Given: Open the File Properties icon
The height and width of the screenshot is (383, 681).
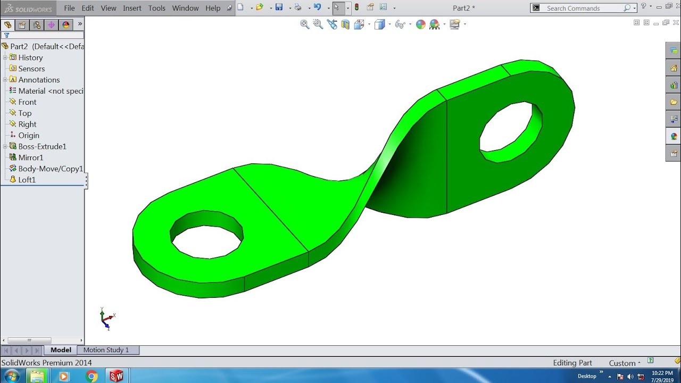Looking at the screenshot, I should tap(370, 7).
